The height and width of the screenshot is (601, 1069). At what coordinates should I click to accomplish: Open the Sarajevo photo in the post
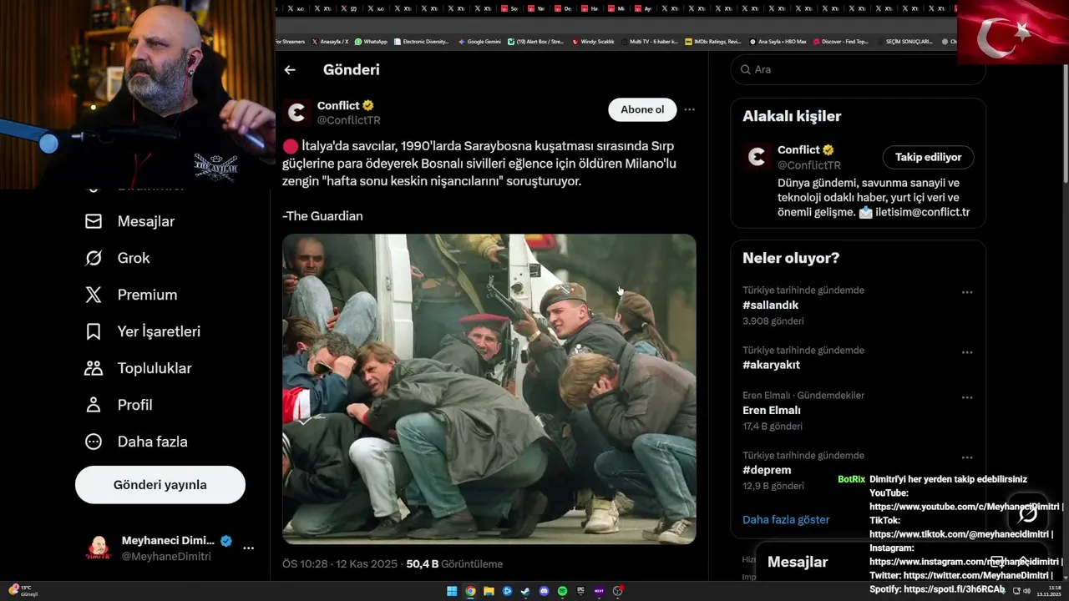pos(489,389)
